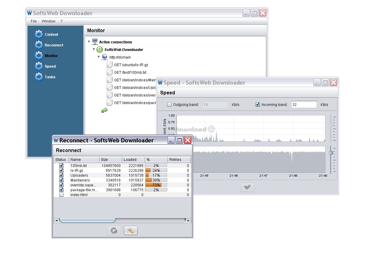The width and height of the screenshot is (389, 258).
Task: Click the lower graph vertical slider handle
Action: coord(331,153)
